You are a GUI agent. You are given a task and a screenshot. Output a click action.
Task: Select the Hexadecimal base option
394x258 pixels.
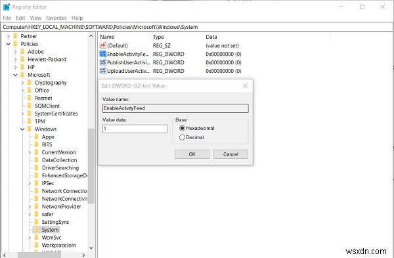pyautogui.click(x=182, y=128)
